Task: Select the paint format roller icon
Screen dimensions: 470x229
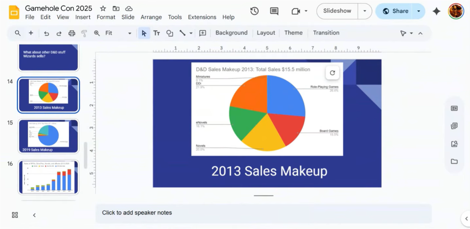Action: click(x=84, y=33)
